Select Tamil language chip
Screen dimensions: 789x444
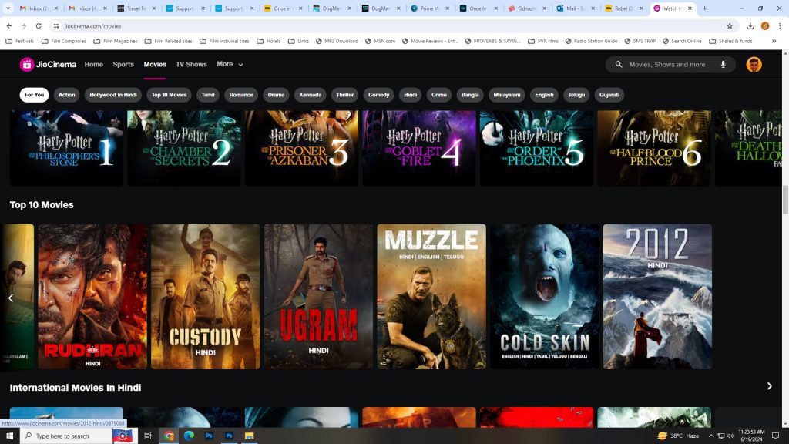click(208, 95)
